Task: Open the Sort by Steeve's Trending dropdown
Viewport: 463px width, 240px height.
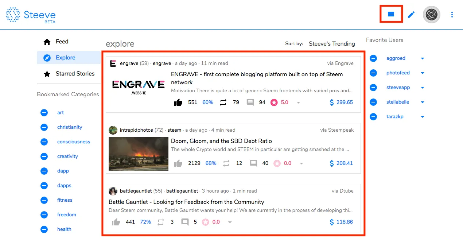Action: [x=332, y=44]
